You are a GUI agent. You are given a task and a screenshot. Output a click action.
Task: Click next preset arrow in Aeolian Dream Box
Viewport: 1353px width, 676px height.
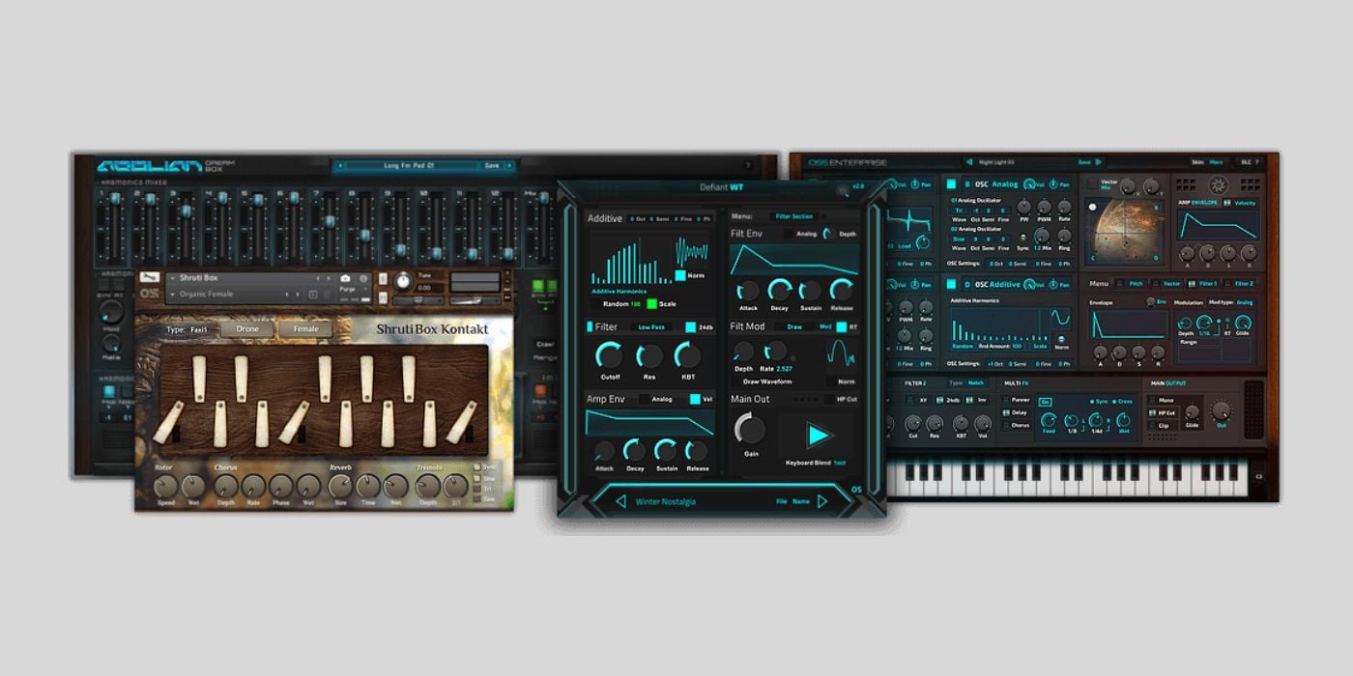509,165
